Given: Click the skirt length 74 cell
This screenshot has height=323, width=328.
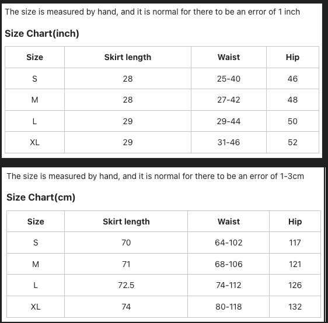Looking at the screenshot, I should [x=126, y=307].
